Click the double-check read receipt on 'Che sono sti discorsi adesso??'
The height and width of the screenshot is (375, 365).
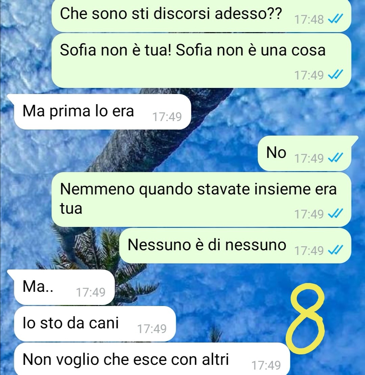point(336,19)
